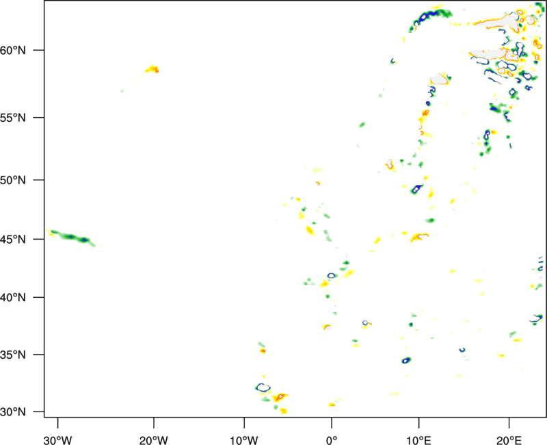
Task: Click the 35°N latitude label
Action: [13, 355]
